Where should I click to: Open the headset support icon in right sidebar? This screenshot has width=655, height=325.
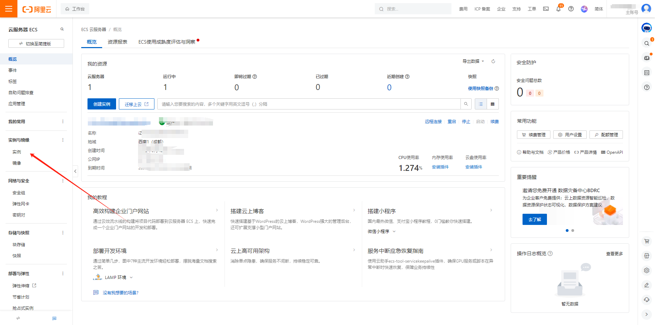pos(647,299)
